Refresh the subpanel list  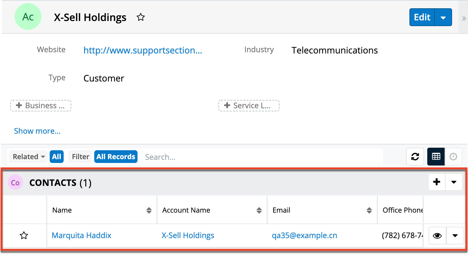(415, 157)
